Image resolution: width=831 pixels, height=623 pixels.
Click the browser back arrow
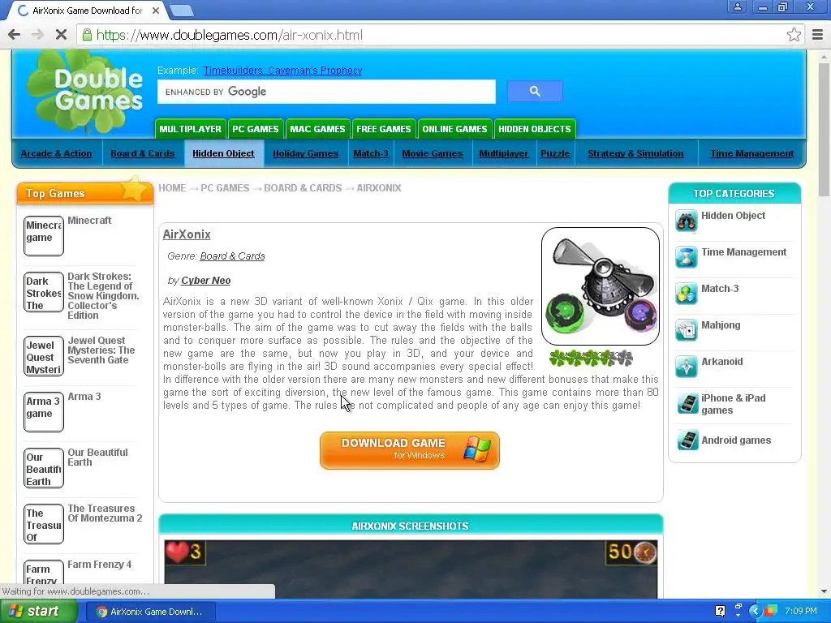(x=15, y=35)
